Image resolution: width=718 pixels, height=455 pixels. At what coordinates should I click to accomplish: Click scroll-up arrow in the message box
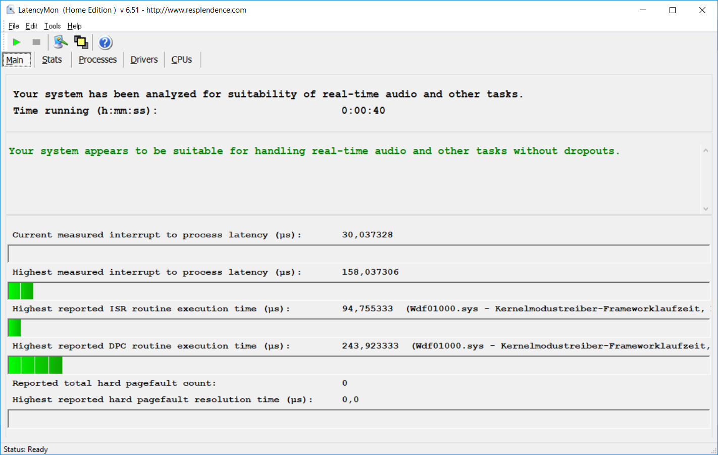point(706,150)
